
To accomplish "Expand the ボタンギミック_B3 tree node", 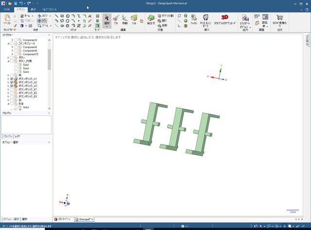I will 8,97.
